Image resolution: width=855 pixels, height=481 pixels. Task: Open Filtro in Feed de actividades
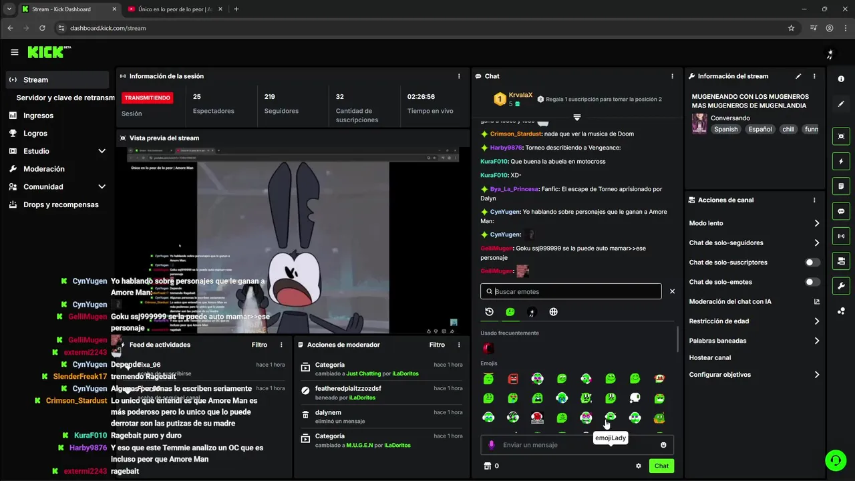point(259,345)
